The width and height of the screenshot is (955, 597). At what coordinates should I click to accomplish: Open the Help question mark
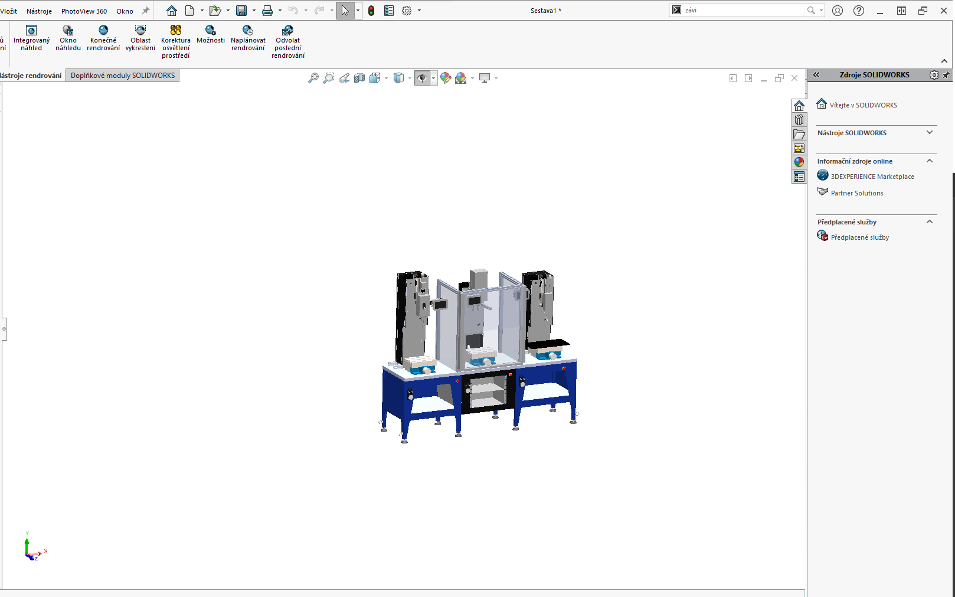(x=859, y=11)
